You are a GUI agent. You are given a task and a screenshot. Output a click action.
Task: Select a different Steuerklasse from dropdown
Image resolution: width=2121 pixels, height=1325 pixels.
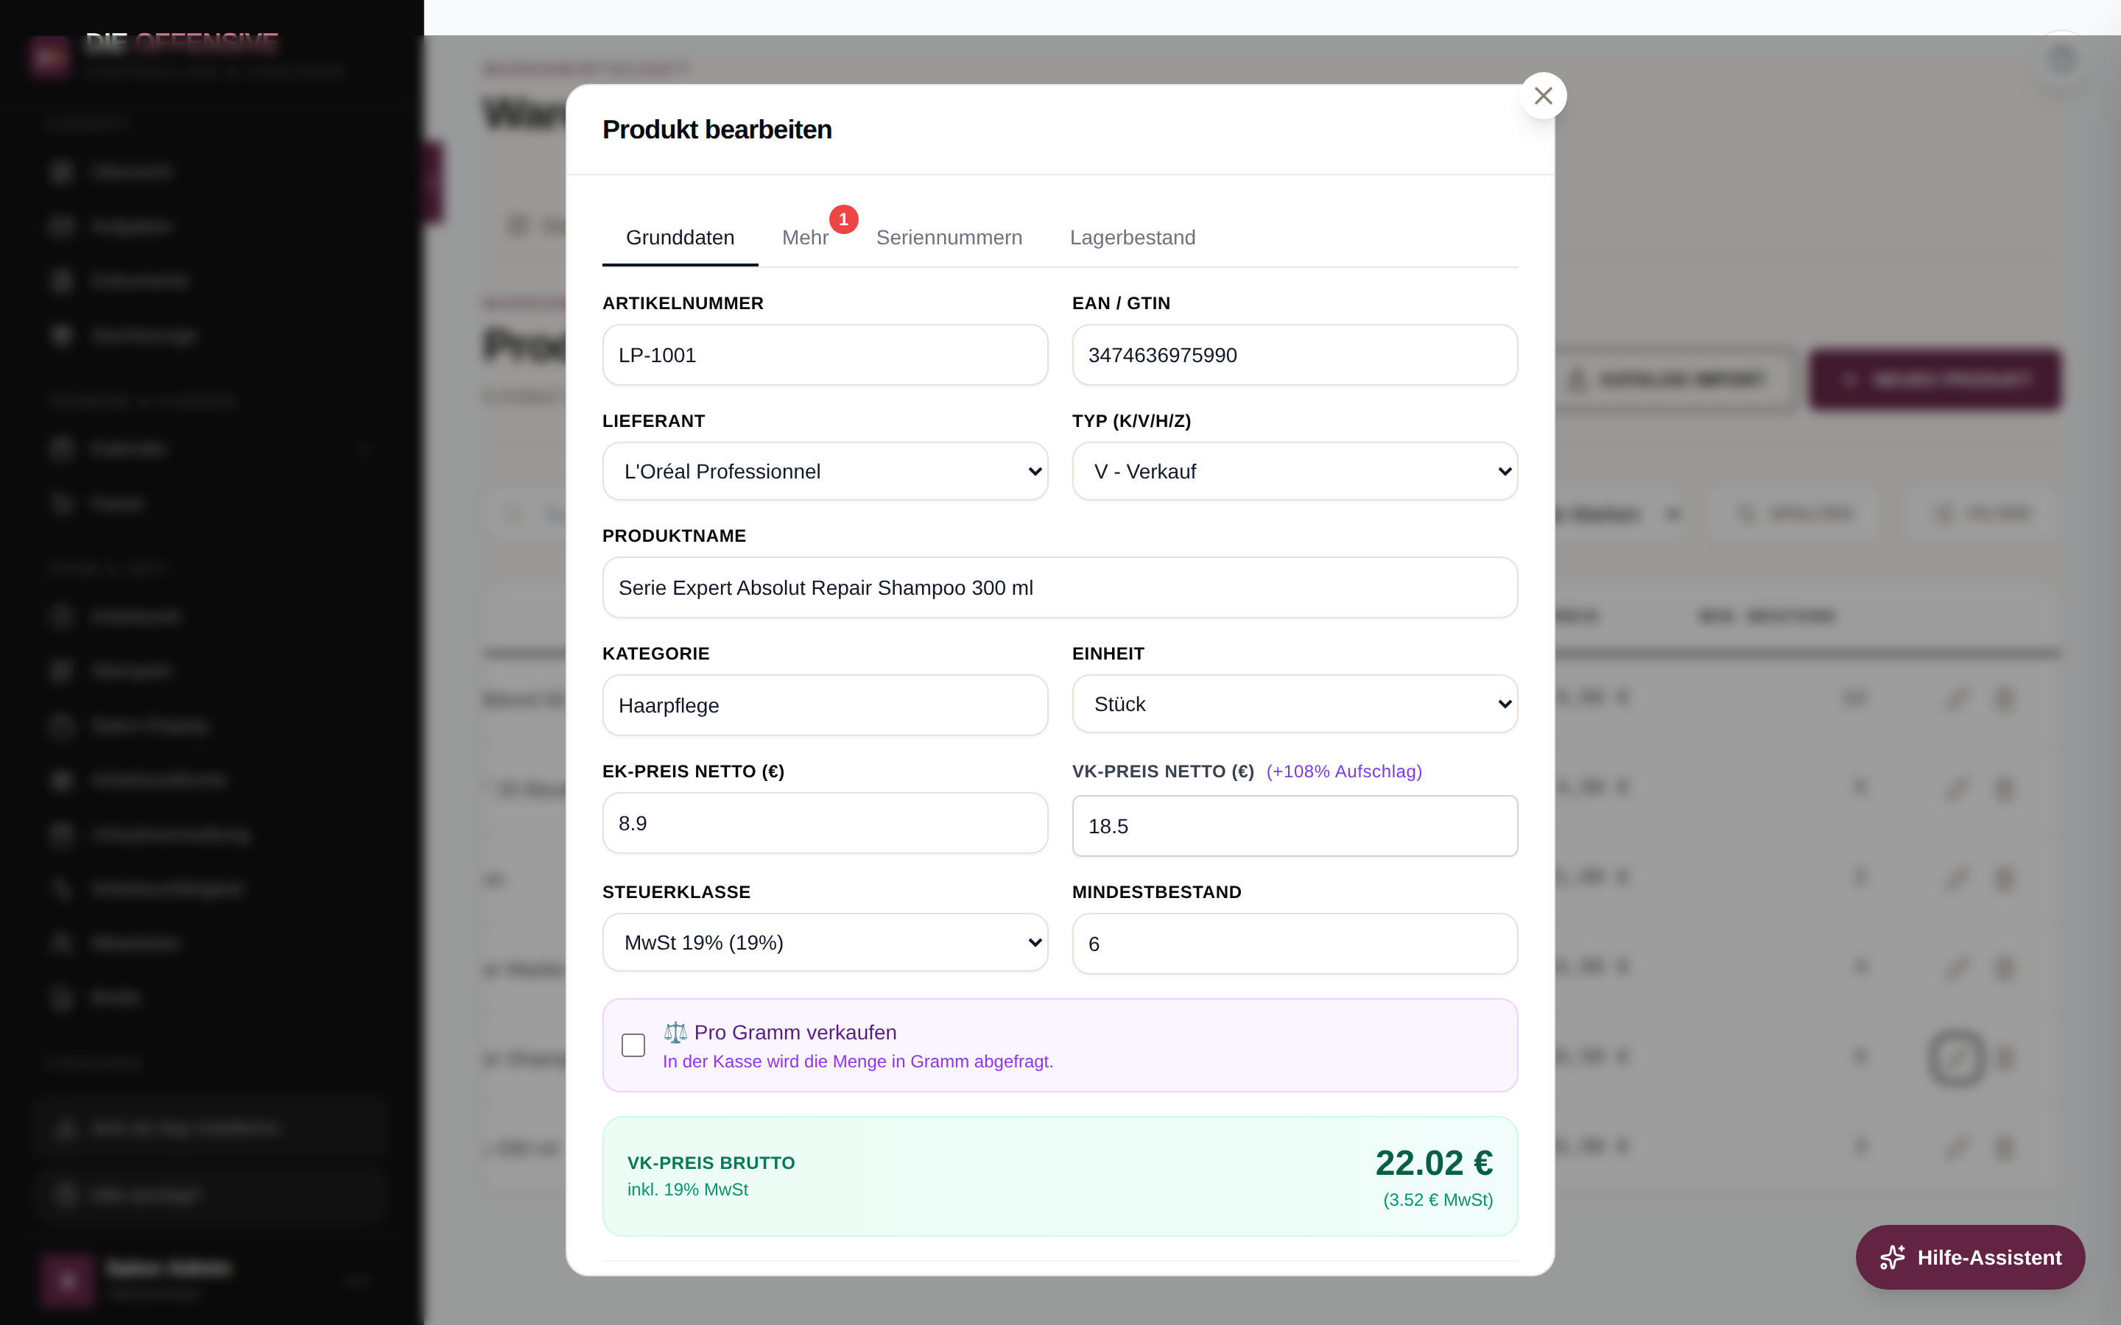coord(825,942)
